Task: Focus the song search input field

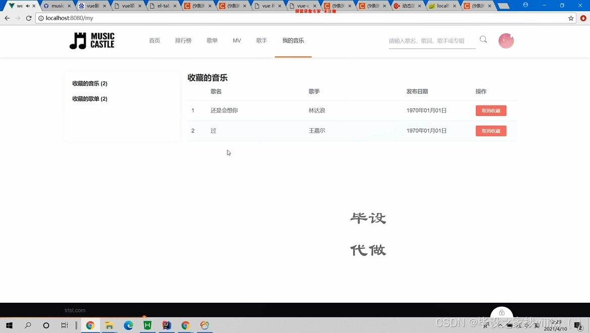Action: 432,41
